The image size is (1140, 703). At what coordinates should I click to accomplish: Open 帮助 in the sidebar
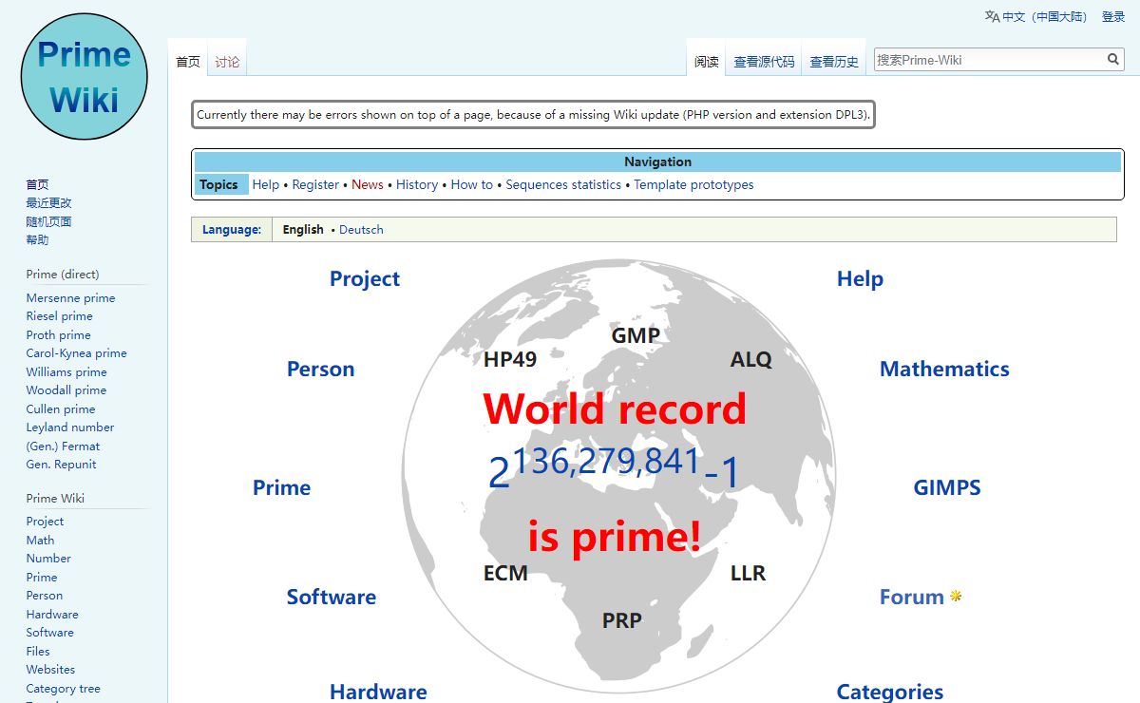pyautogui.click(x=37, y=240)
